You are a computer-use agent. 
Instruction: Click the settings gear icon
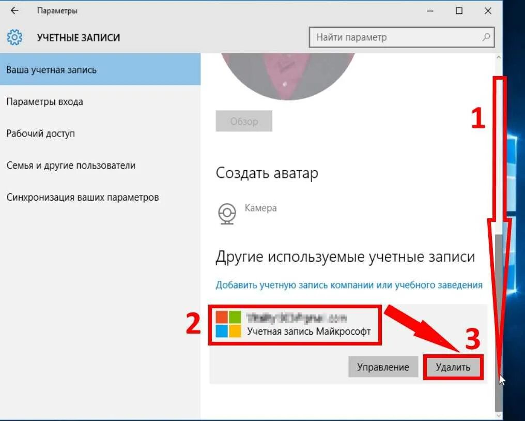(x=14, y=37)
